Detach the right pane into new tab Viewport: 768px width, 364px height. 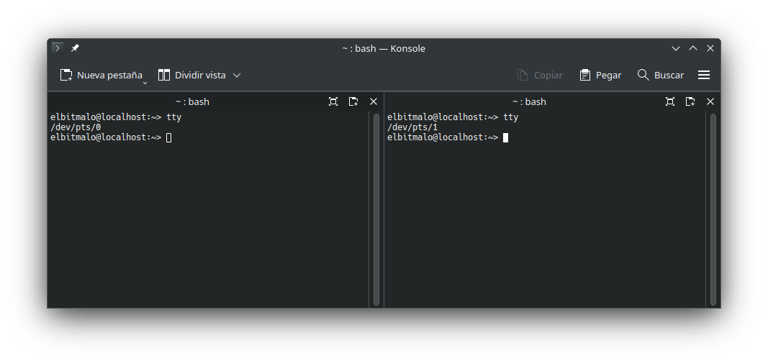coord(690,101)
